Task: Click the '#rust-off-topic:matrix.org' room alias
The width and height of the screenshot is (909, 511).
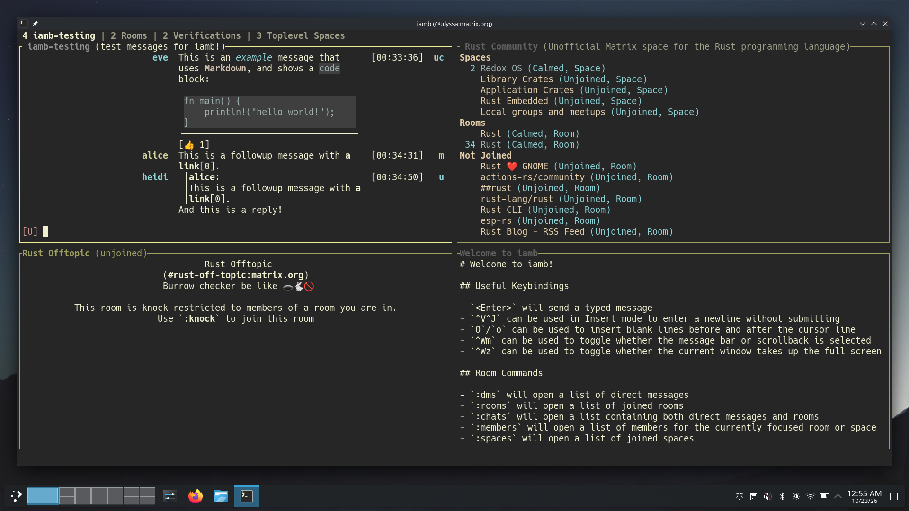Action: point(236,275)
